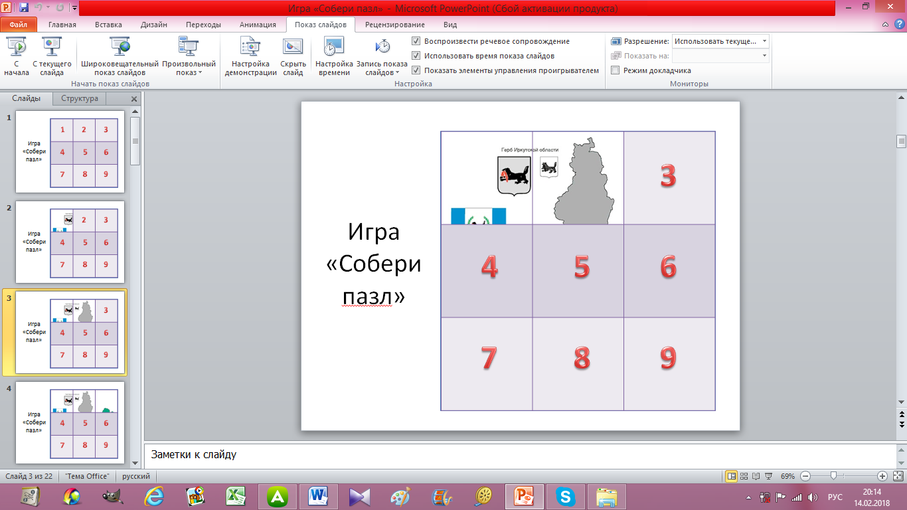This screenshot has height=510, width=907.
Task: Switch to Переходы ribbon tab
Action: click(203, 25)
